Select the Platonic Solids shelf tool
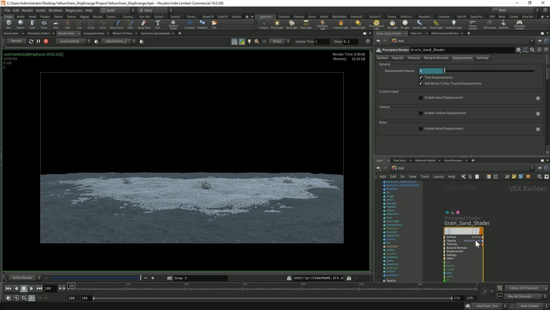Viewport: 550px width, 310px height. [173, 25]
